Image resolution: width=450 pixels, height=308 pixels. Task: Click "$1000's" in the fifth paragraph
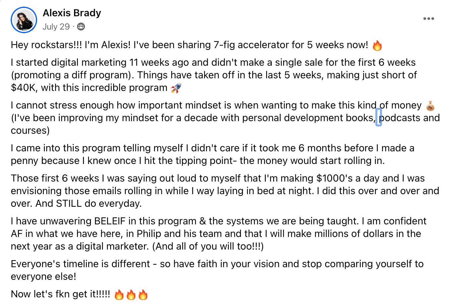tap(335, 178)
